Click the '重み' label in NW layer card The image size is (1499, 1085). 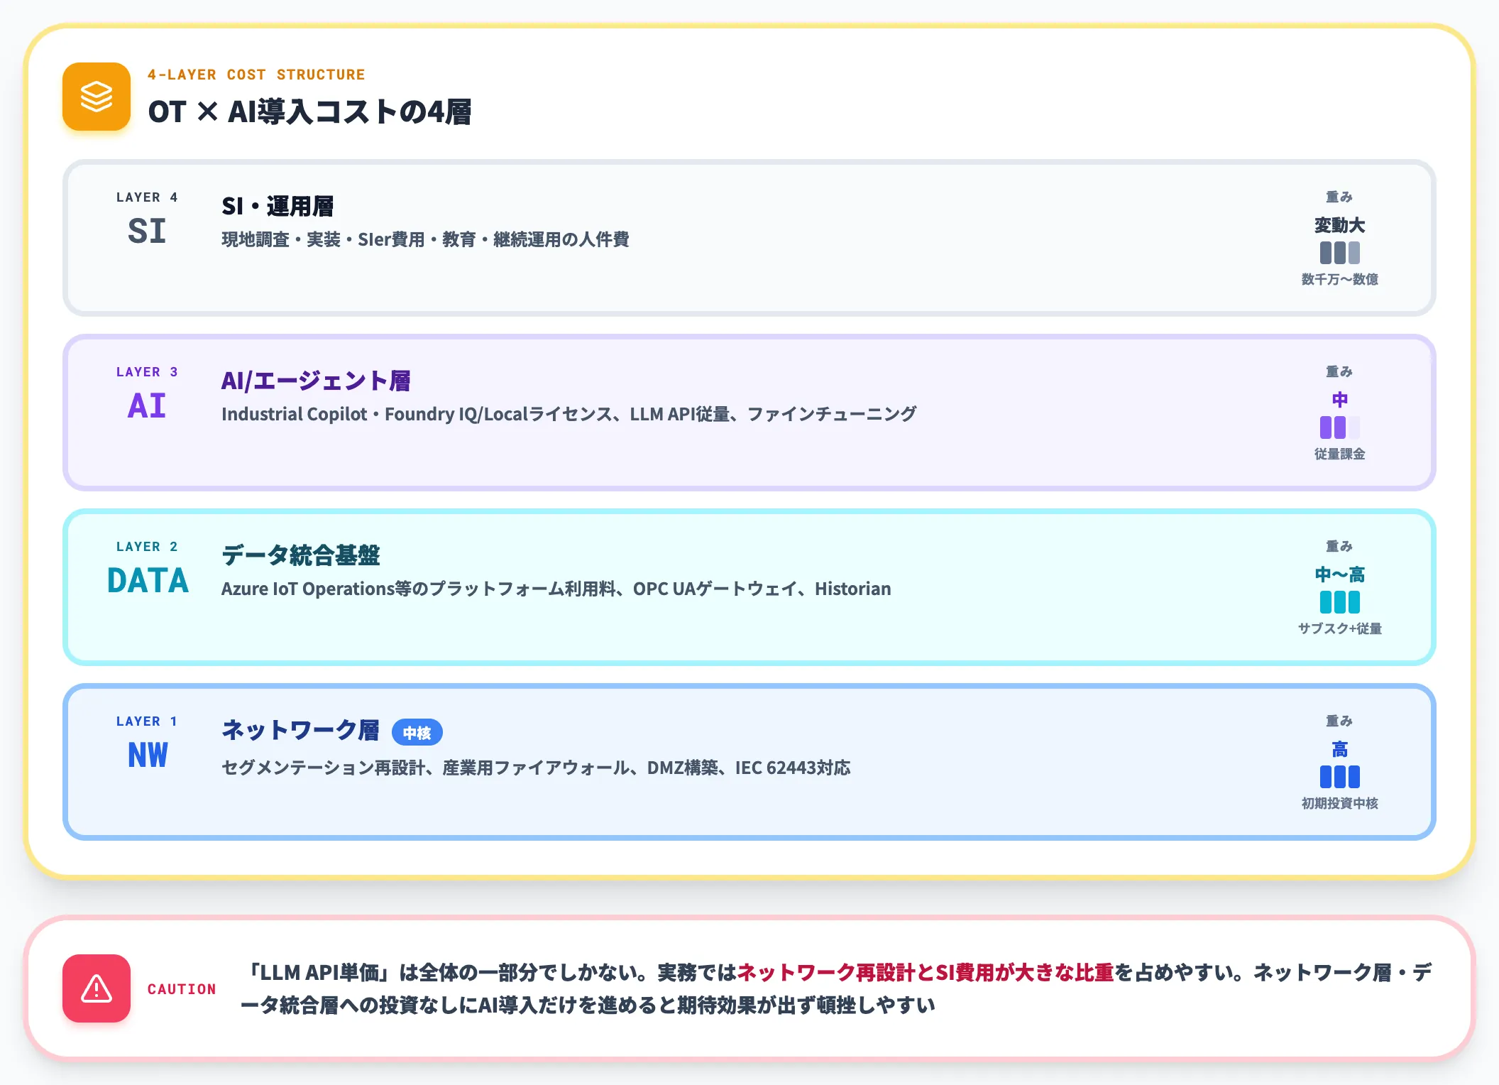(1339, 721)
